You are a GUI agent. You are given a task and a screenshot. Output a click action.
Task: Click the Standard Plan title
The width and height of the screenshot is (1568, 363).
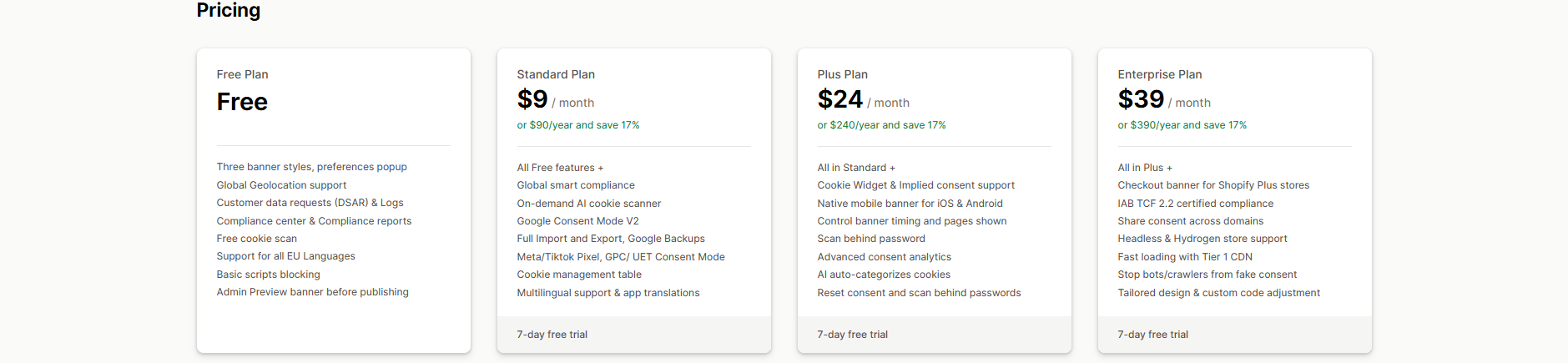tap(556, 74)
